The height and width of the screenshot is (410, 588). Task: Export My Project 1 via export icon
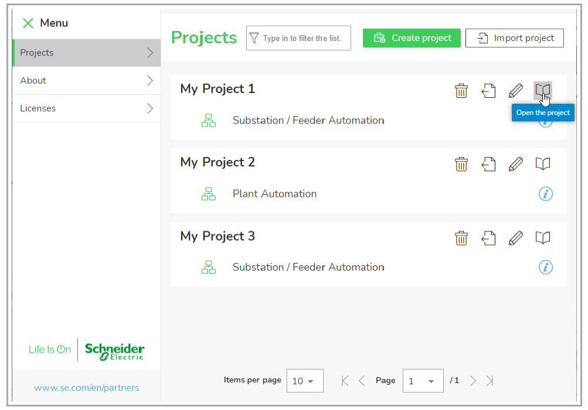[488, 91]
